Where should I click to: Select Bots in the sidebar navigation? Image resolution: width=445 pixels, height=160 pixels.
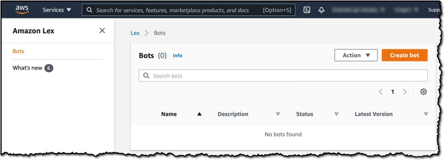click(x=18, y=51)
